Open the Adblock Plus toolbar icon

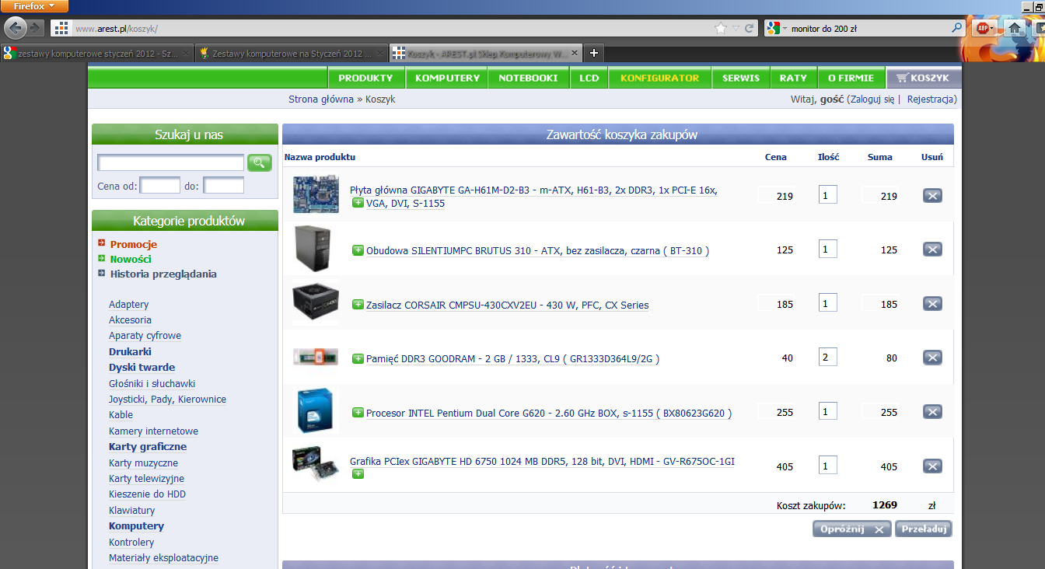tap(982, 28)
